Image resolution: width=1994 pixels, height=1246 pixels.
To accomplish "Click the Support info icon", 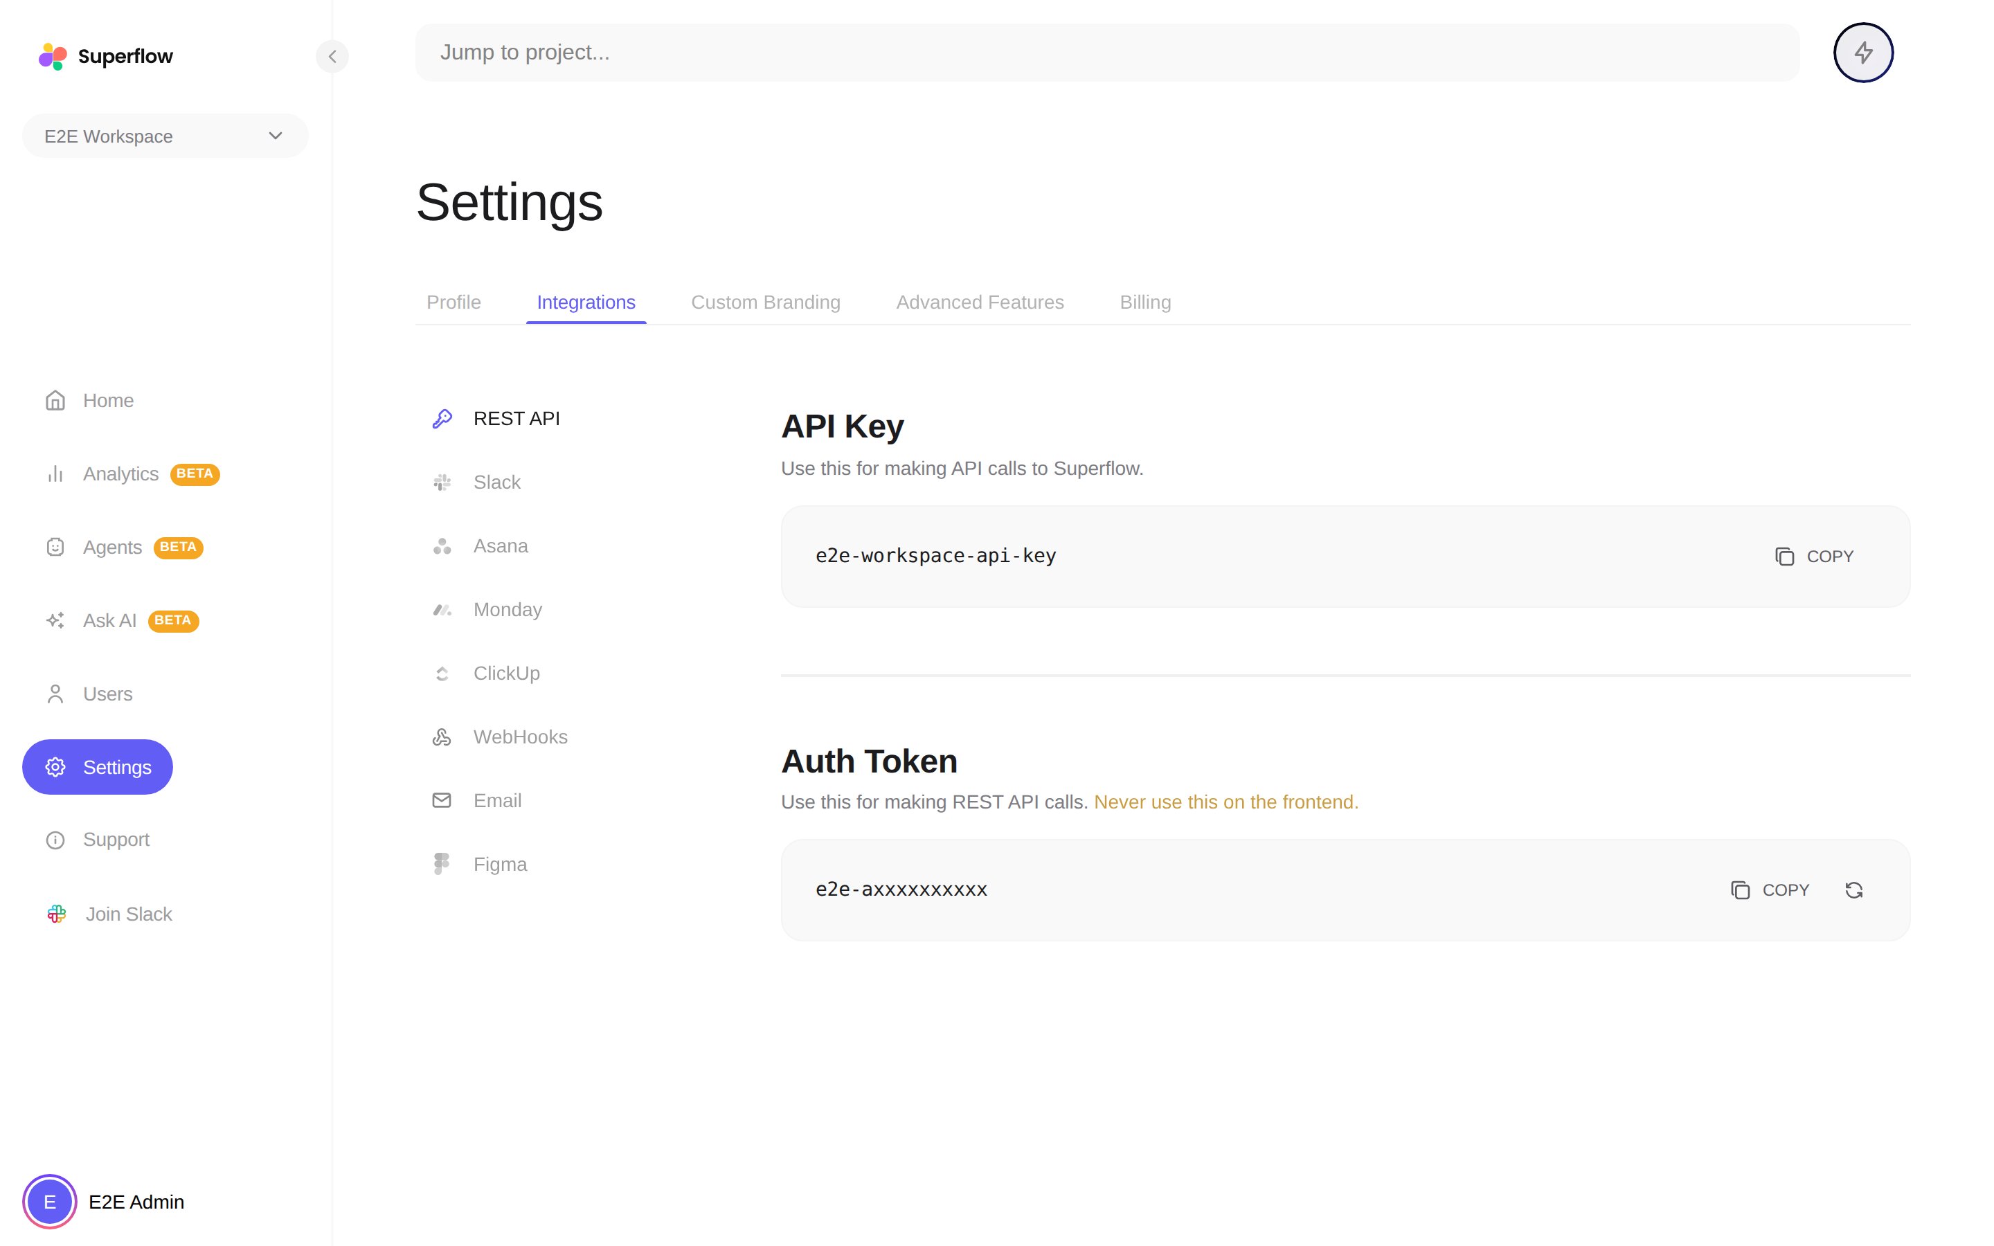I will [55, 840].
